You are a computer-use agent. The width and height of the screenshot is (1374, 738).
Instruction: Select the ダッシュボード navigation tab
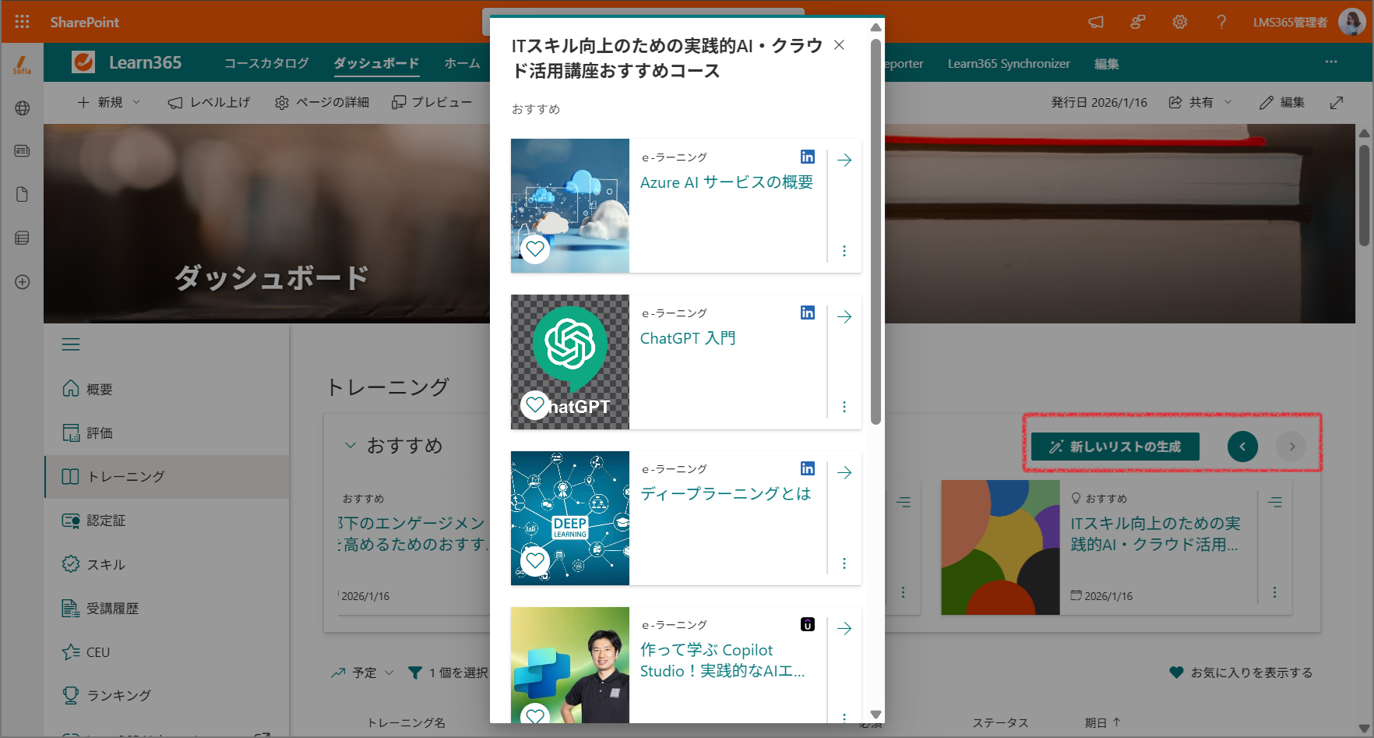[376, 63]
